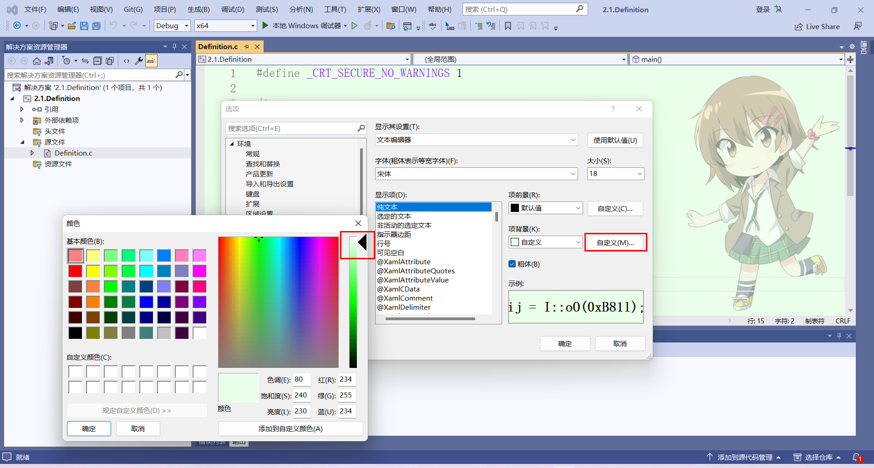Click the Collapse All icon in Solution Explorer
This screenshot has height=468, width=874.
97,61
